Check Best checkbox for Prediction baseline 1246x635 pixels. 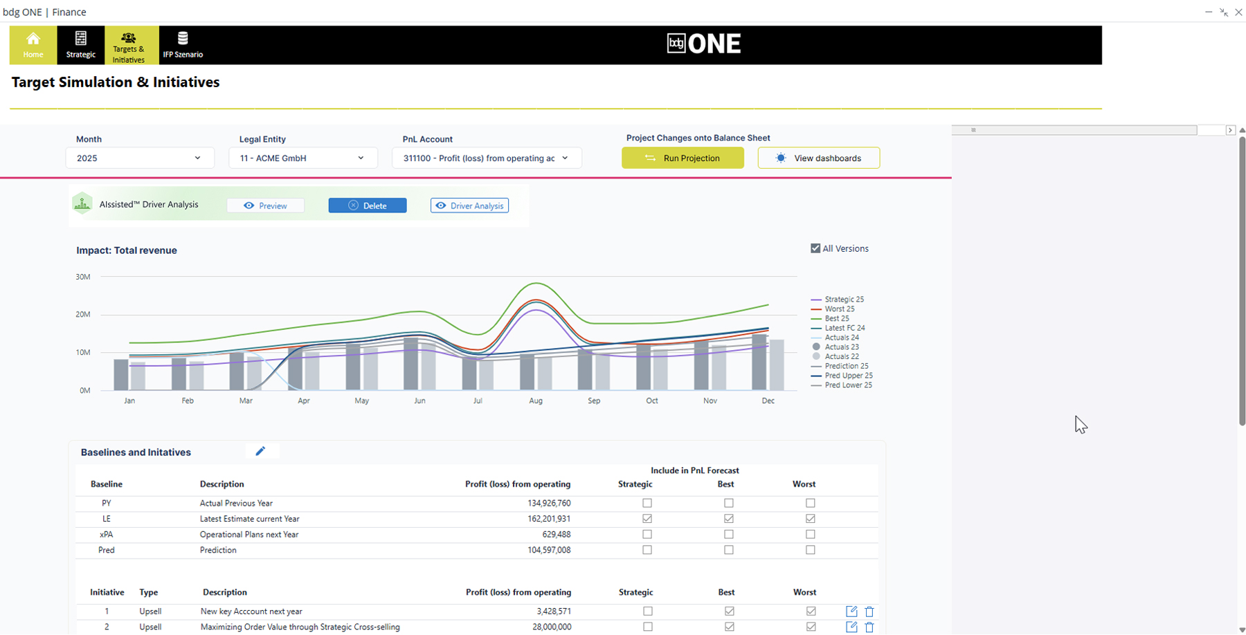[x=729, y=550]
